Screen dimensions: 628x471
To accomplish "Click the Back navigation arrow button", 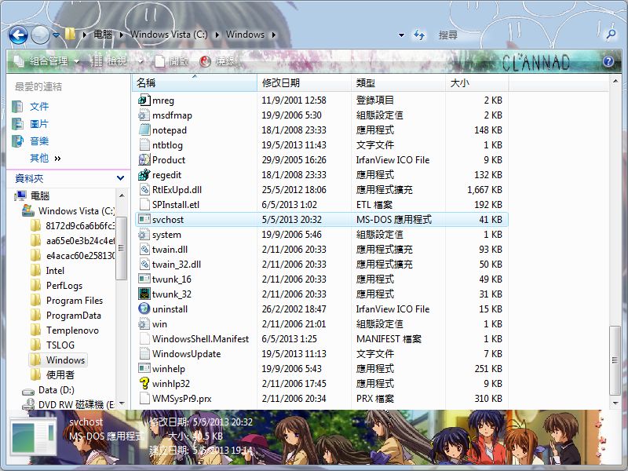I will pyautogui.click(x=18, y=35).
